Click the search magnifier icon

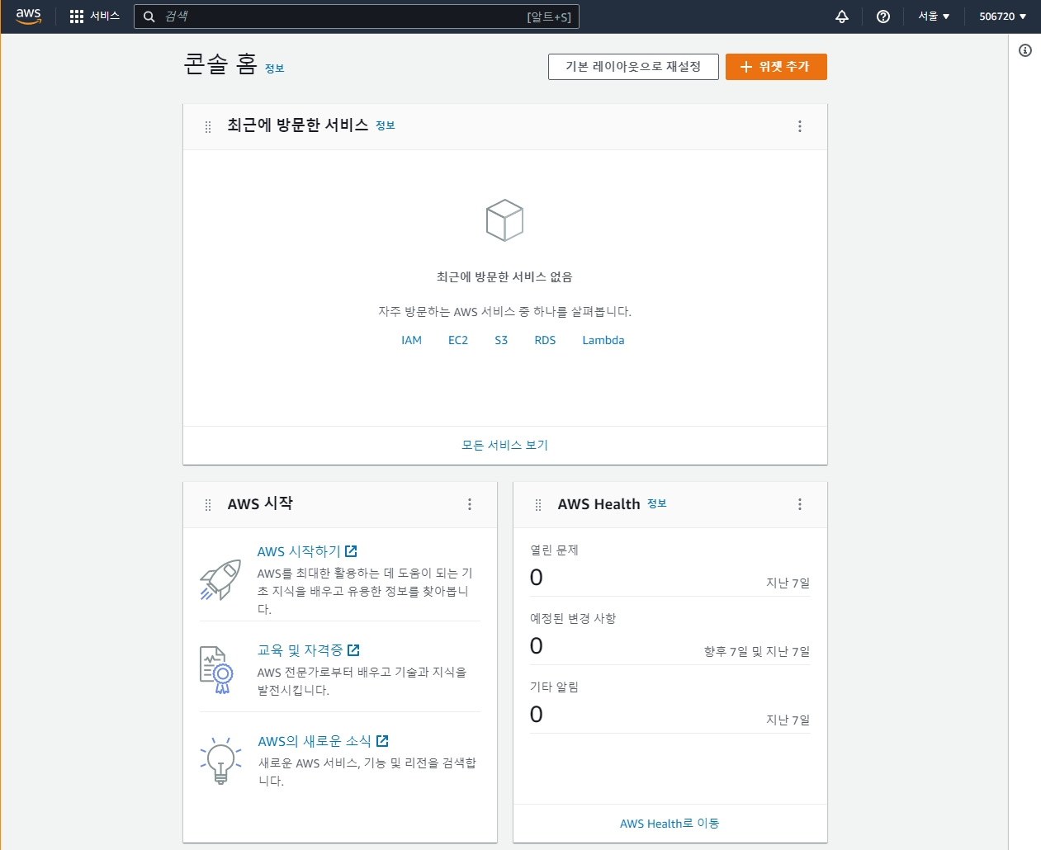(149, 17)
